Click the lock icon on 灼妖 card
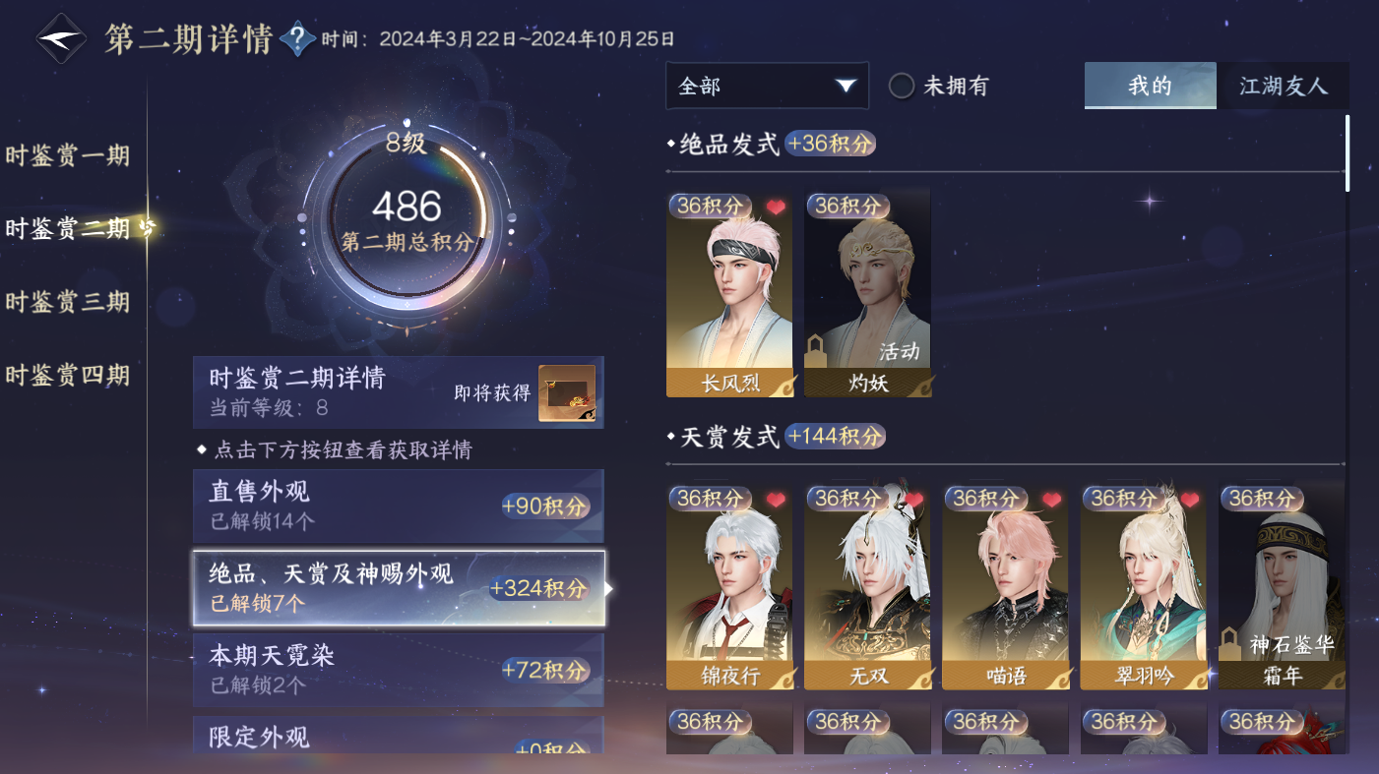The image size is (1379, 774). (815, 351)
